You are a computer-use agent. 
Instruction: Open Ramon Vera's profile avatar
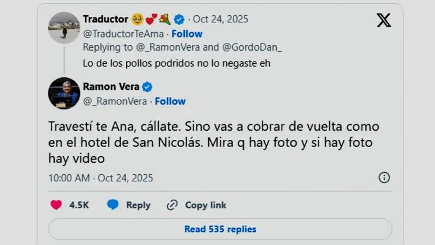pyautogui.click(x=64, y=93)
